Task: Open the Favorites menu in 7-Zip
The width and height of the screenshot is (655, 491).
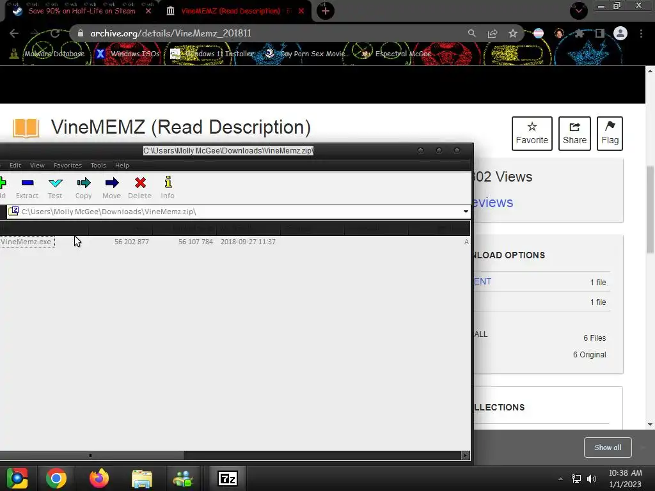Action: pyautogui.click(x=68, y=166)
